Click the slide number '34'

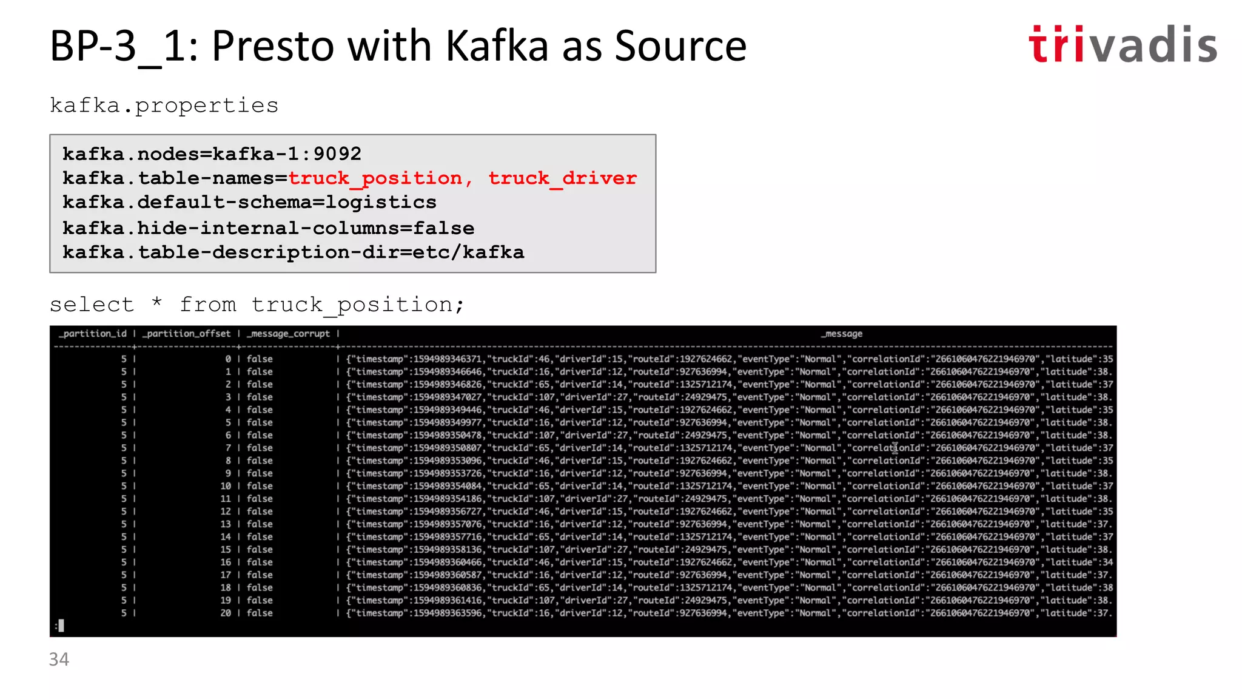click(x=59, y=659)
